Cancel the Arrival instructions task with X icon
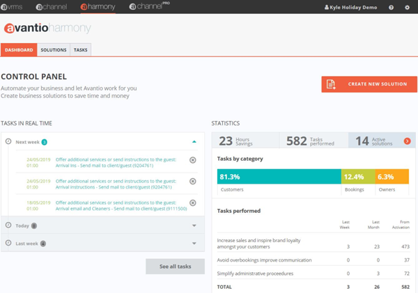The image size is (418, 293). coord(193,182)
